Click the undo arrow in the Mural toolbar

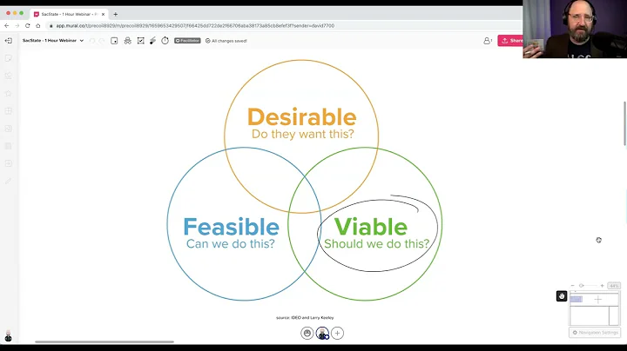pos(92,41)
